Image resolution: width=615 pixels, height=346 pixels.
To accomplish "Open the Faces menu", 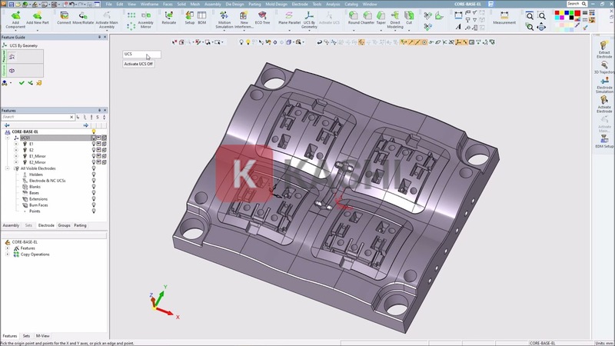I will coord(168,5).
